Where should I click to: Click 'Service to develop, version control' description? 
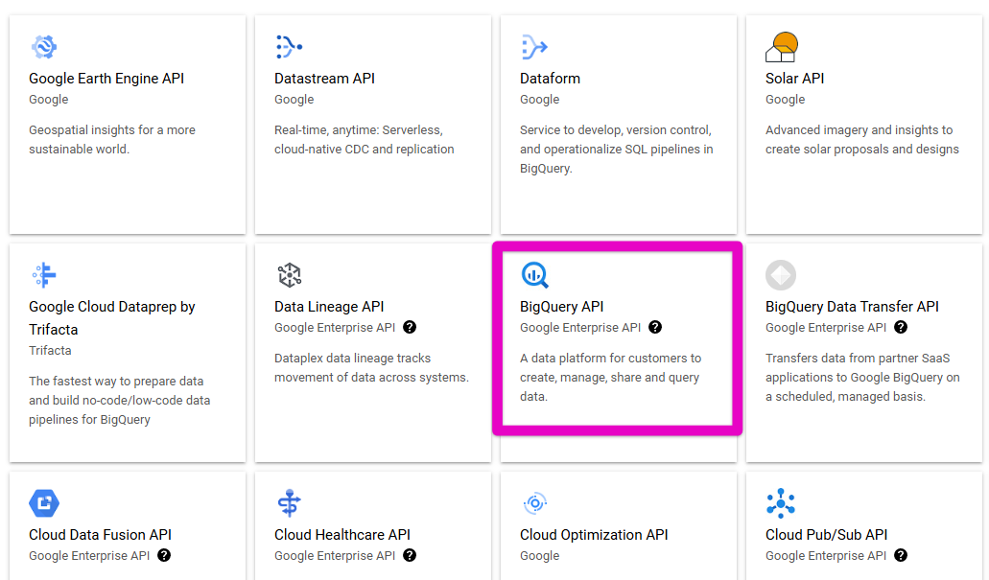tap(616, 149)
